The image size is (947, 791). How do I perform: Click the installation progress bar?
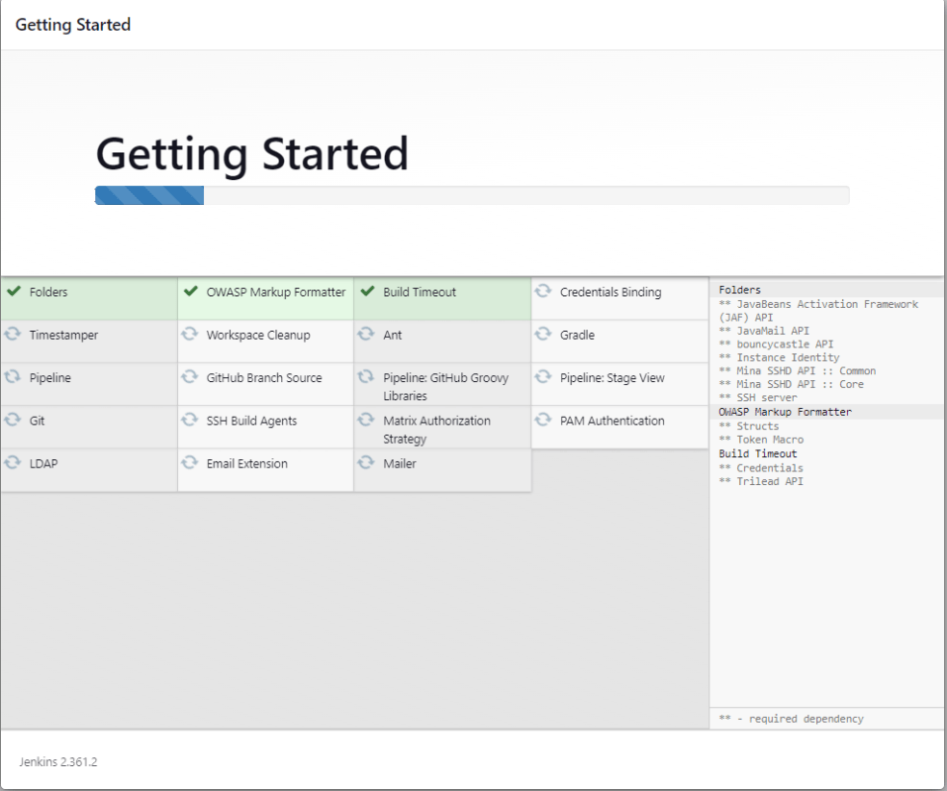pyautogui.click(x=471, y=195)
